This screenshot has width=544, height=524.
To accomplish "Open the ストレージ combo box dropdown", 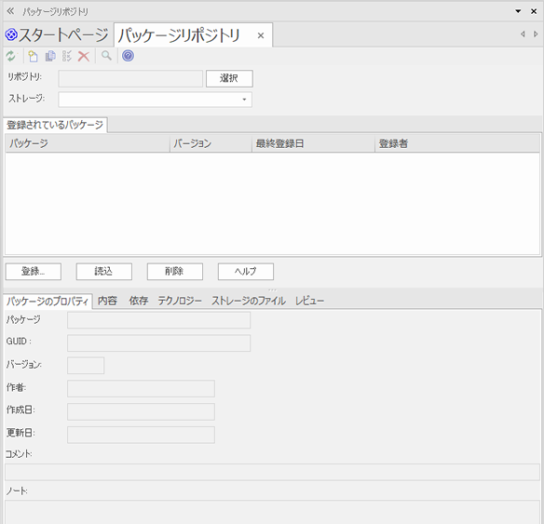I will point(244,100).
